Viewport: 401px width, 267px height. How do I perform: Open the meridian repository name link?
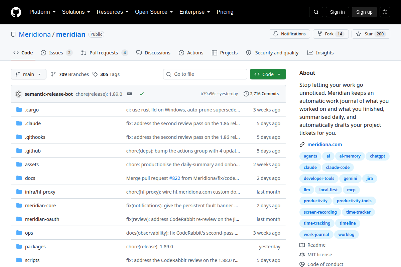tap(71, 34)
